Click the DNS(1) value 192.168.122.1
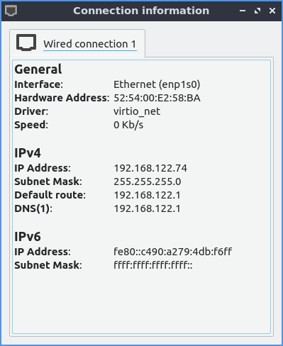 pyautogui.click(x=147, y=208)
